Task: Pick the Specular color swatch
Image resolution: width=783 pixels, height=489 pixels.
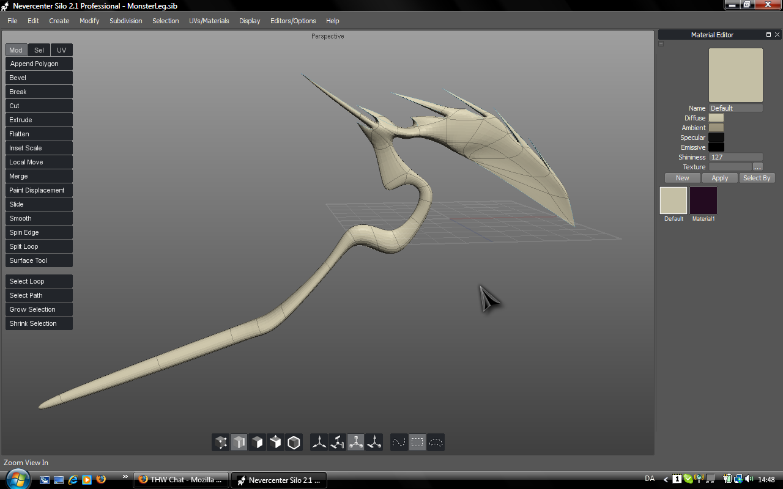Action: [716, 138]
